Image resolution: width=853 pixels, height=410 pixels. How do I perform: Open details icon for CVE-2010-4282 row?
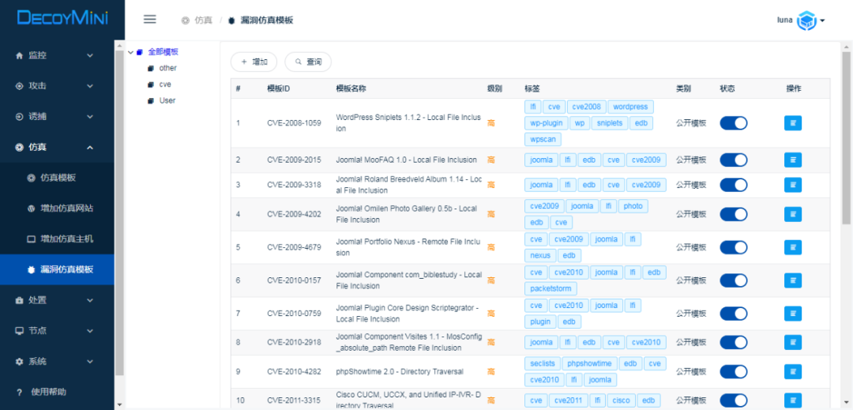pos(793,371)
